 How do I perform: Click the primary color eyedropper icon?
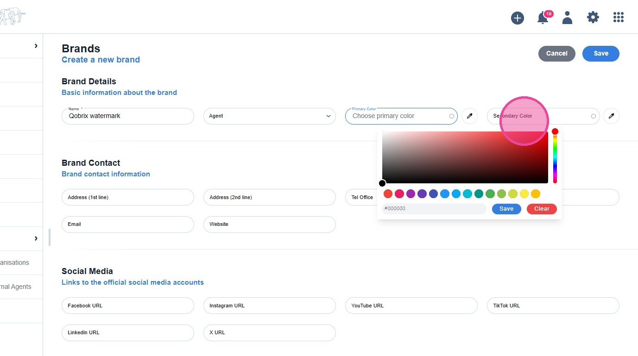(x=469, y=116)
